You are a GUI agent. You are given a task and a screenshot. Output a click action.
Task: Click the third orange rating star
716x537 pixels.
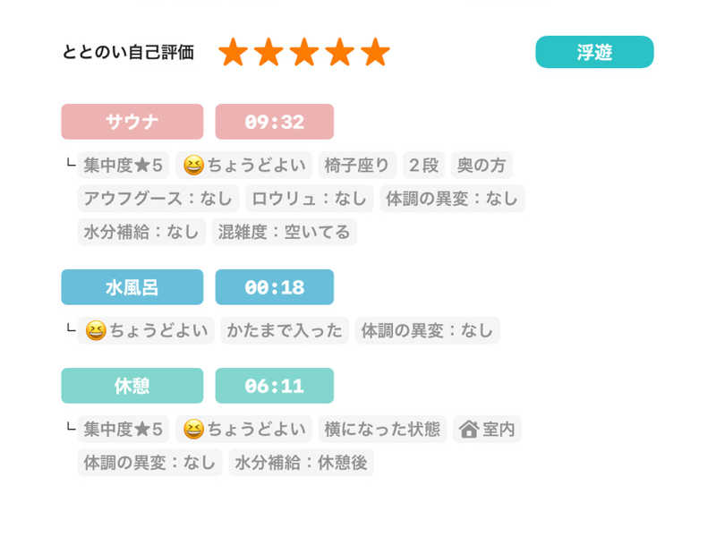pyautogui.click(x=304, y=53)
